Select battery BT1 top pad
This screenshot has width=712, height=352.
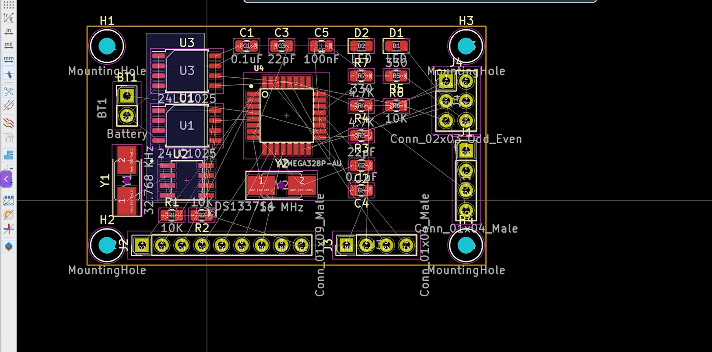point(127,96)
